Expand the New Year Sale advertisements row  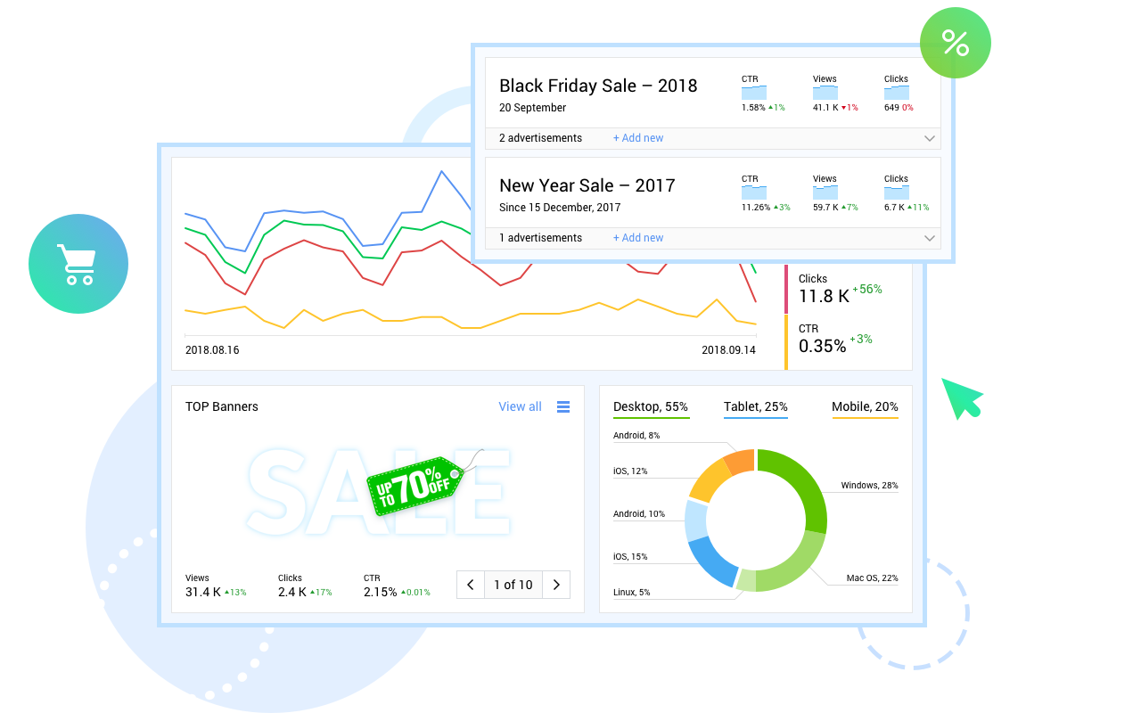[x=930, y=238]
